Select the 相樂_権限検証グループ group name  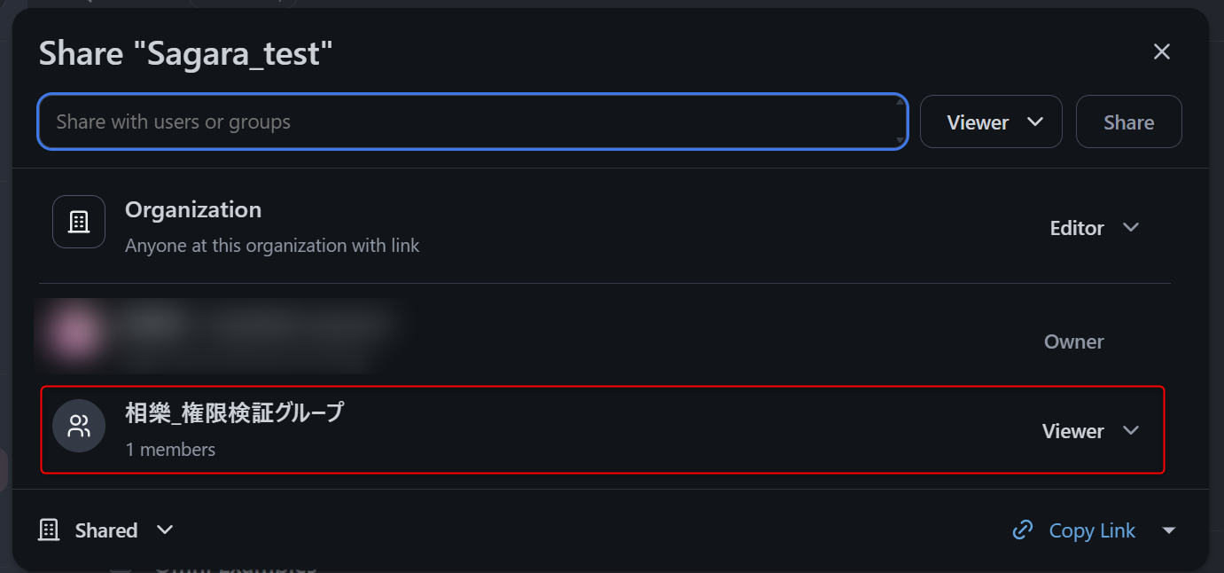tap(234, 412)
